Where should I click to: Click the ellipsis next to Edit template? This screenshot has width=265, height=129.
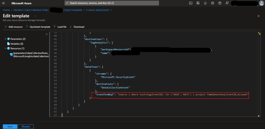tap(35, 16)
